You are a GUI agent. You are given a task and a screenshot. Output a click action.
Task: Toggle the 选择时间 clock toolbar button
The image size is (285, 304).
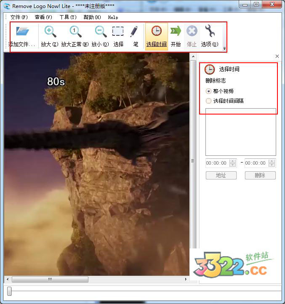click(x=157, y=37)
